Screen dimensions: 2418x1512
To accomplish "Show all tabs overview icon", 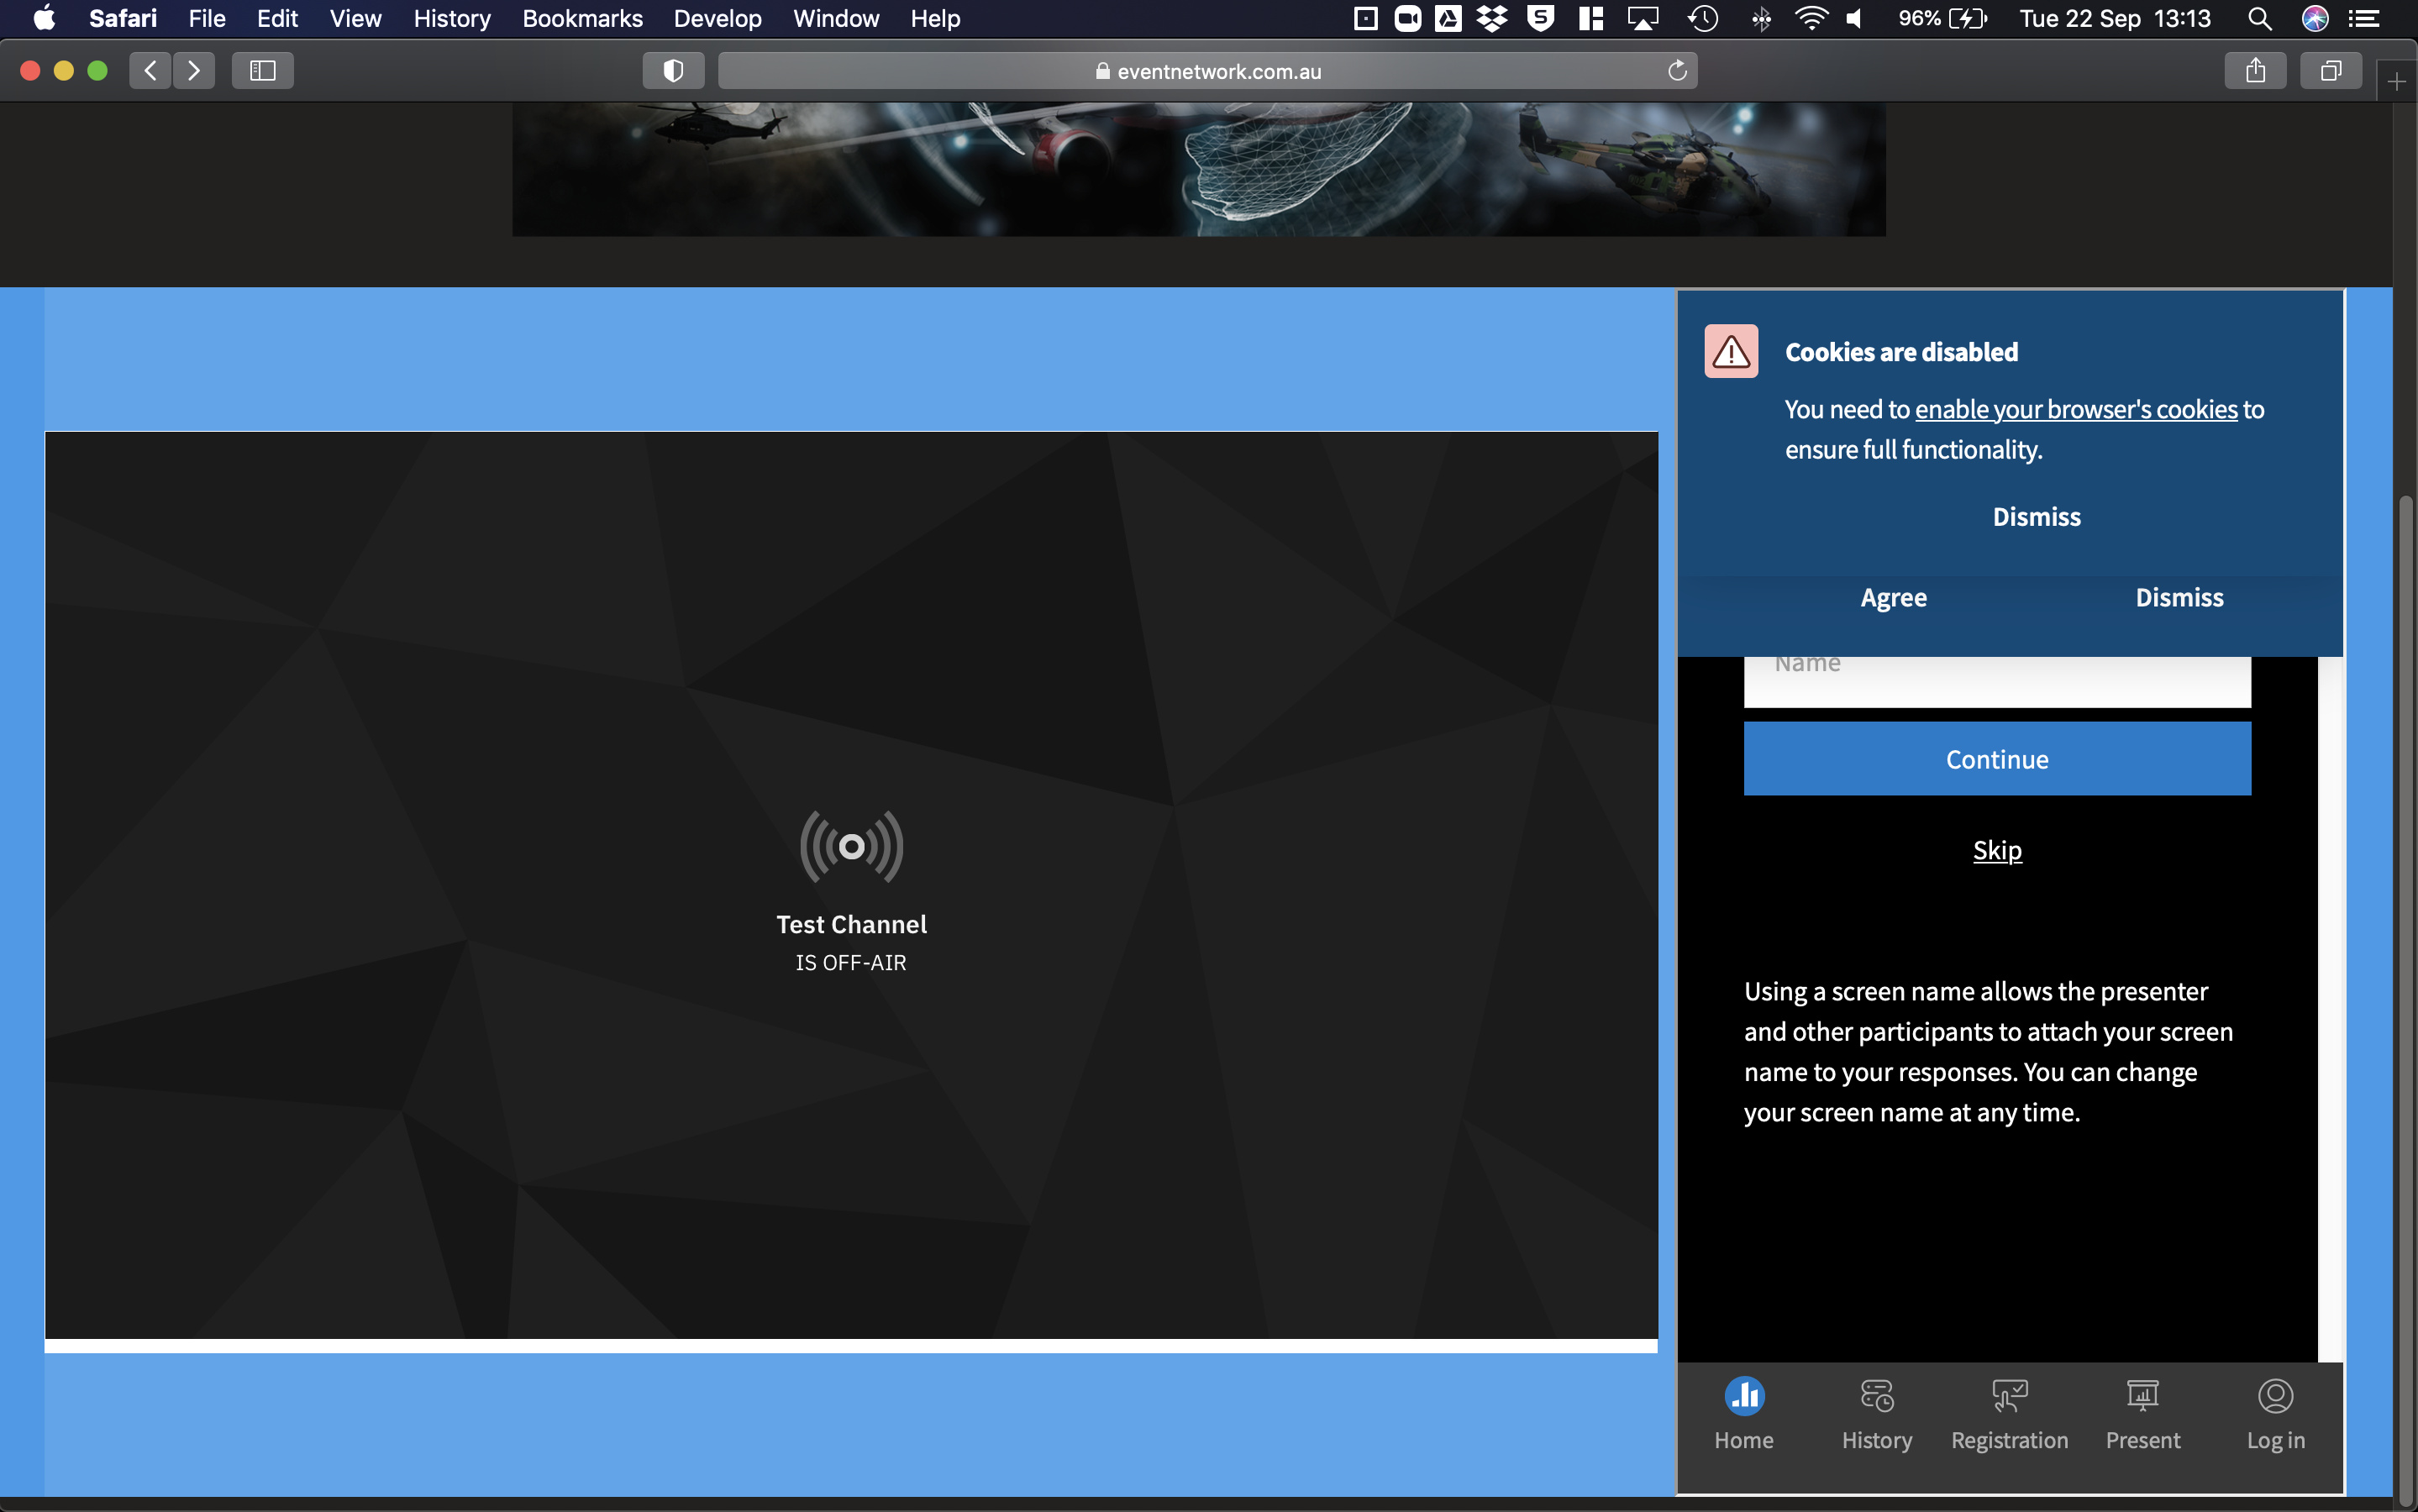I will pyautogui.click(x=2331, y=71).
